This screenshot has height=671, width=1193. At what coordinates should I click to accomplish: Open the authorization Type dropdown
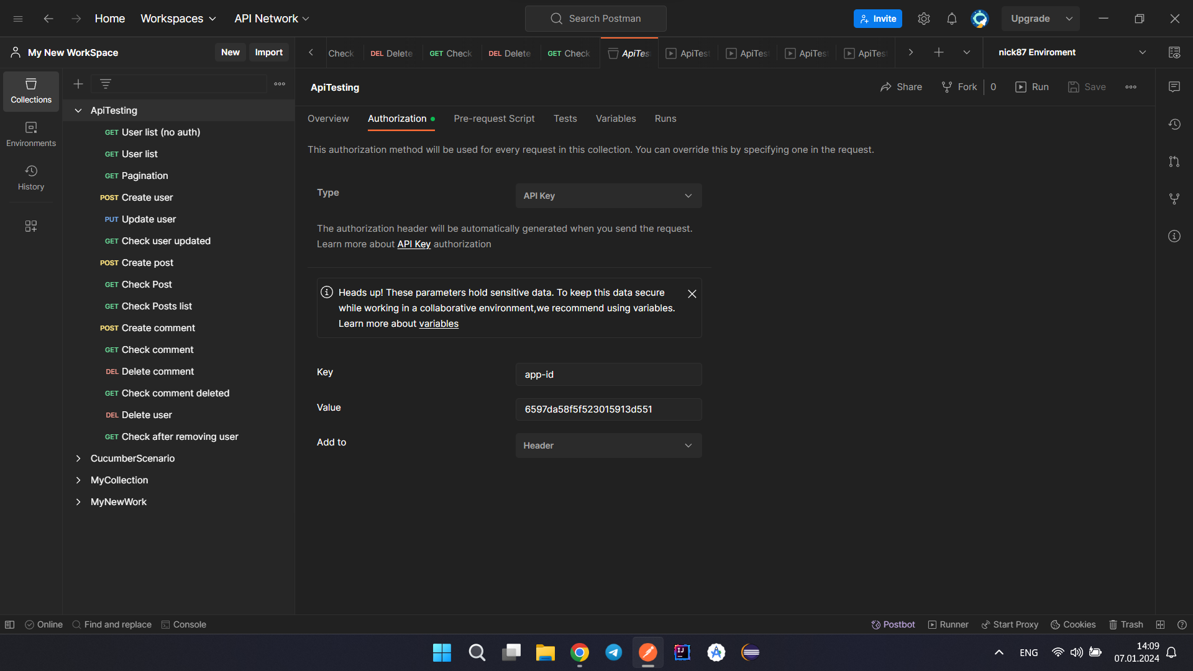click(x=609, y=196)
